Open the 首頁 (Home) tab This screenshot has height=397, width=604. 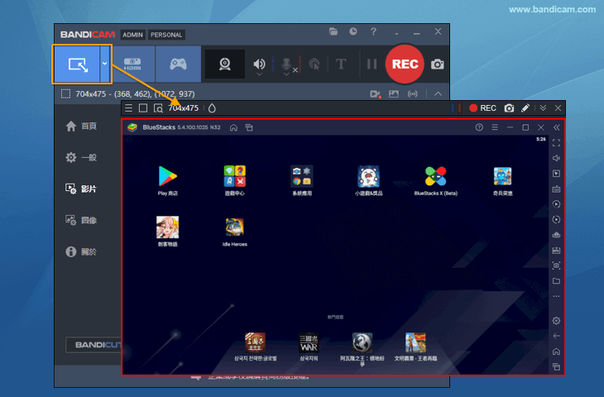tap(81, 126)
